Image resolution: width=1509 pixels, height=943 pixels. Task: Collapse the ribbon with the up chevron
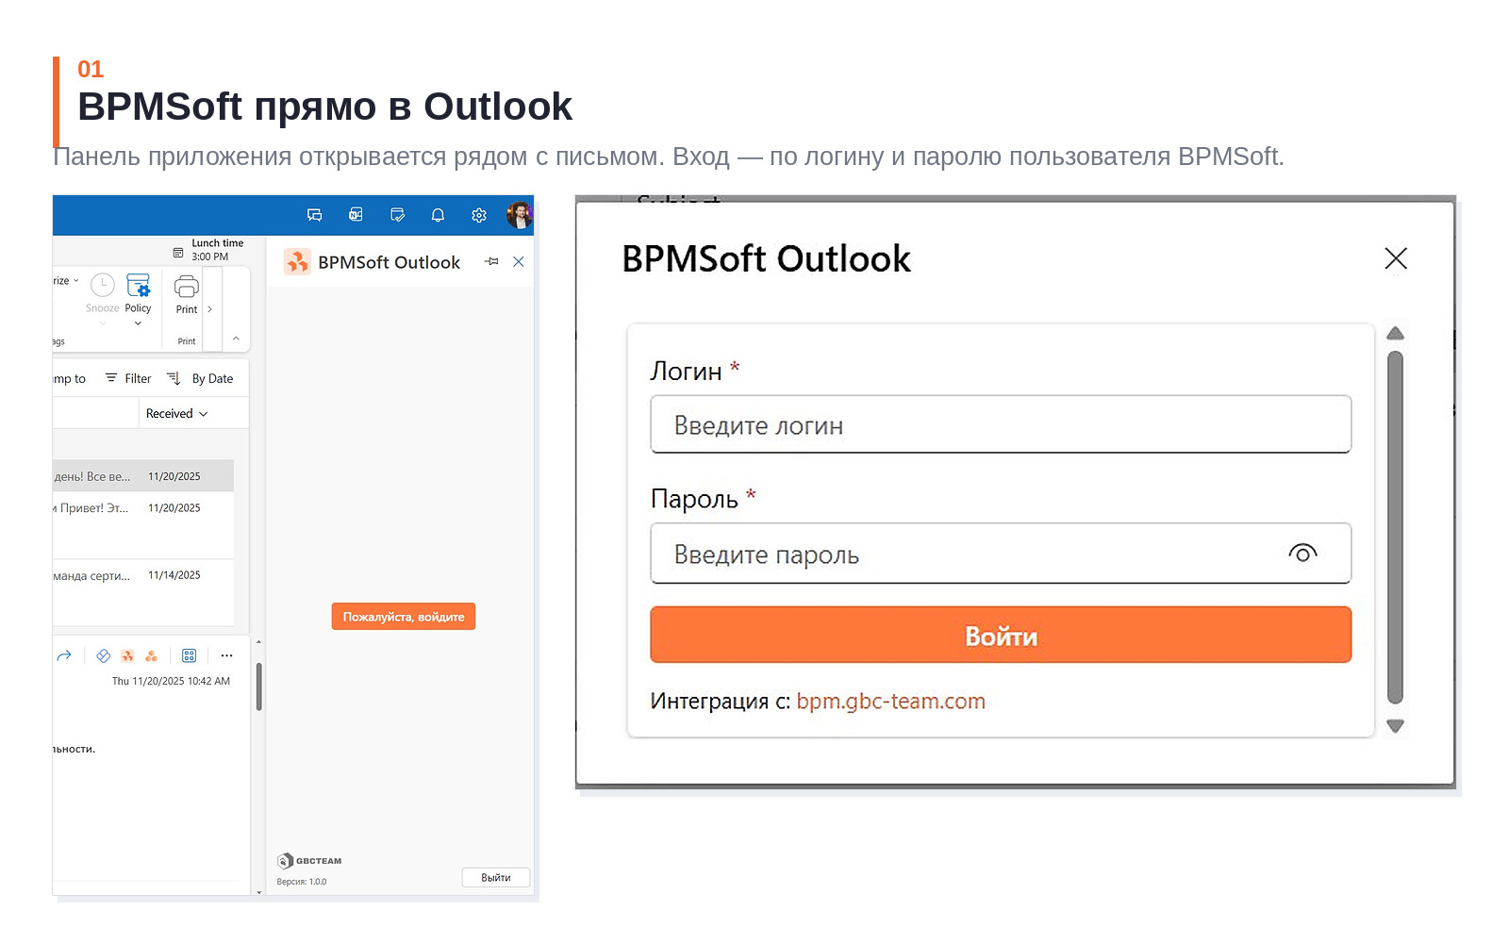coord(236,339)
